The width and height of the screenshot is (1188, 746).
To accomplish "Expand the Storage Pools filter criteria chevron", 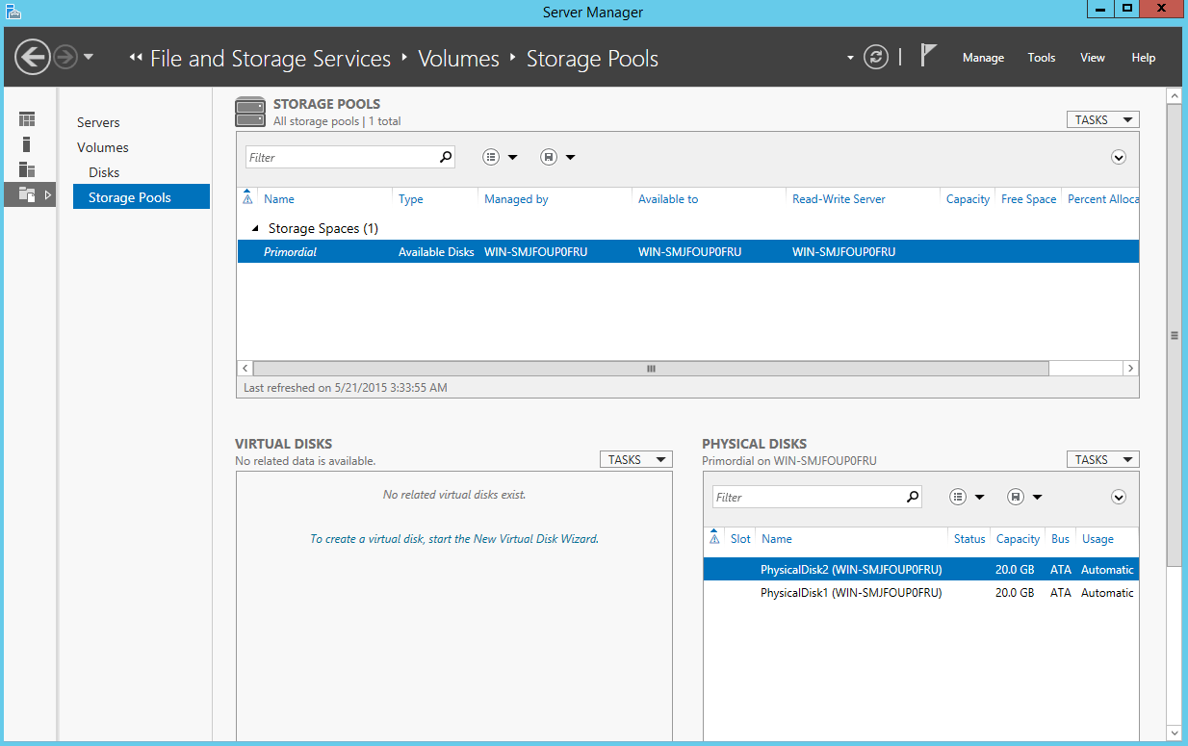I will (x=1119, y=157).
